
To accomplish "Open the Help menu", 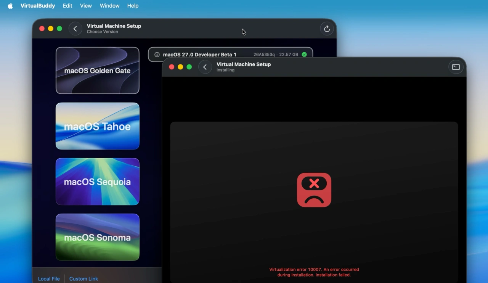I will [x=133, y=6].
